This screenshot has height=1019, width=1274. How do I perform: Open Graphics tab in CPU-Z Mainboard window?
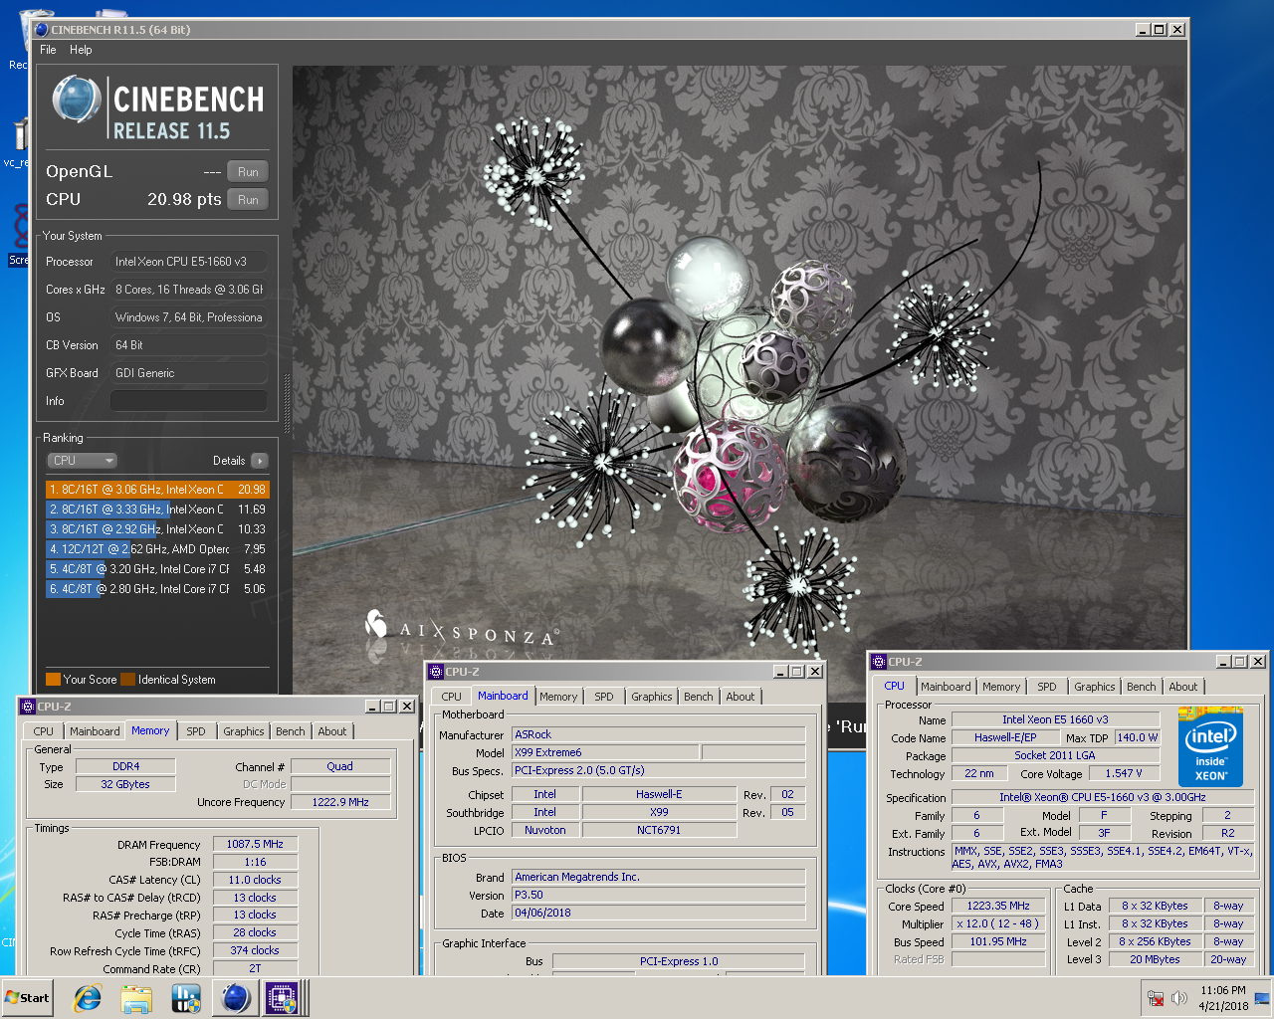pyautogui.click(x=652, y=697)
